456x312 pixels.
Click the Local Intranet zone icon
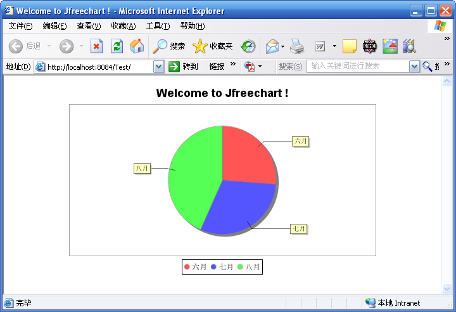[370, 303]
